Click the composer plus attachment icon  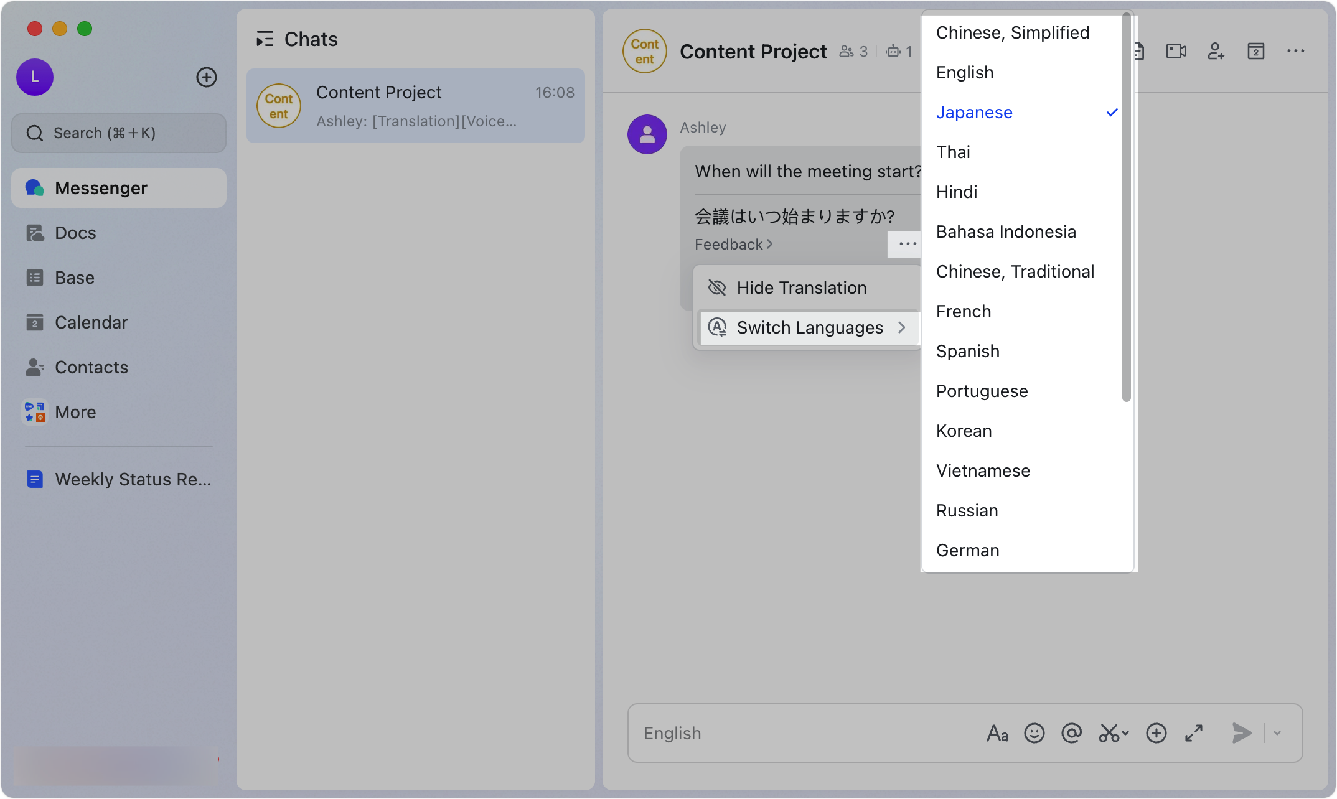pyautogui.click(x=1156, y=733)
